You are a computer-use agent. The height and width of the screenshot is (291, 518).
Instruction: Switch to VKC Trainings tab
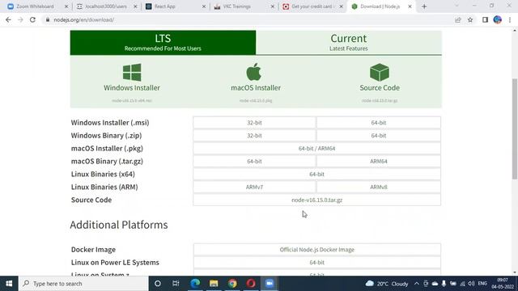click(x=237, y=6)
